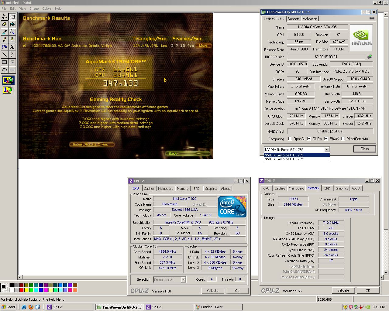Pick the orange color swatch in palette

coord(75,290)
